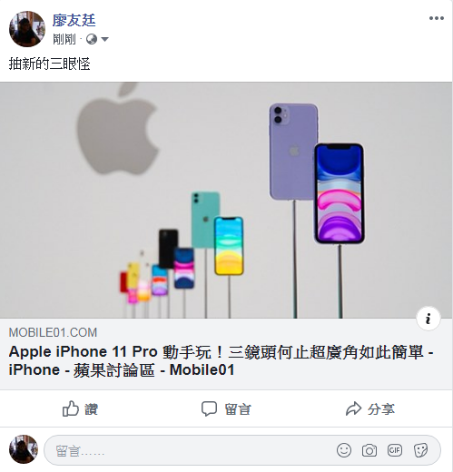Open the link info 'i' icon
Image resolution: width=453 pixels, height=472 pixels.
click(428, 319)
